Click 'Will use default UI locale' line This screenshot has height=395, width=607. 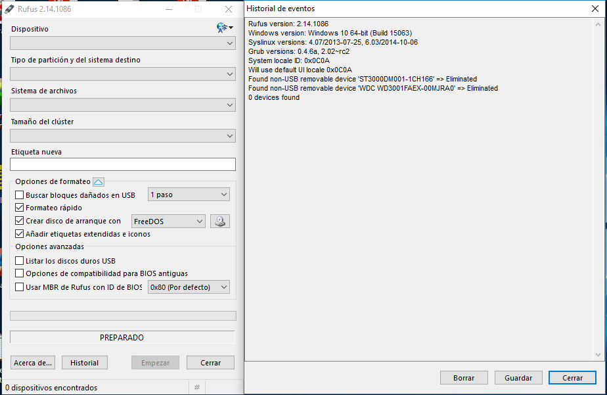tap(300, 70)
